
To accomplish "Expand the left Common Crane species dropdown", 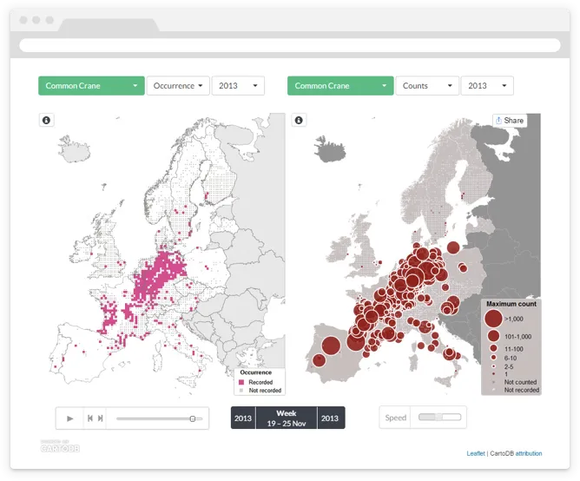I will 90,86.
